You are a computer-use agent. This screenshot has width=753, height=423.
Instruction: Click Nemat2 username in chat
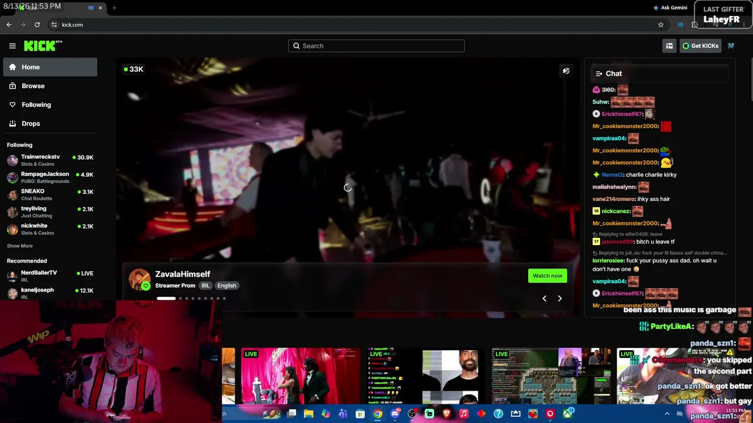pyautogui.click(x=612, y=174)
